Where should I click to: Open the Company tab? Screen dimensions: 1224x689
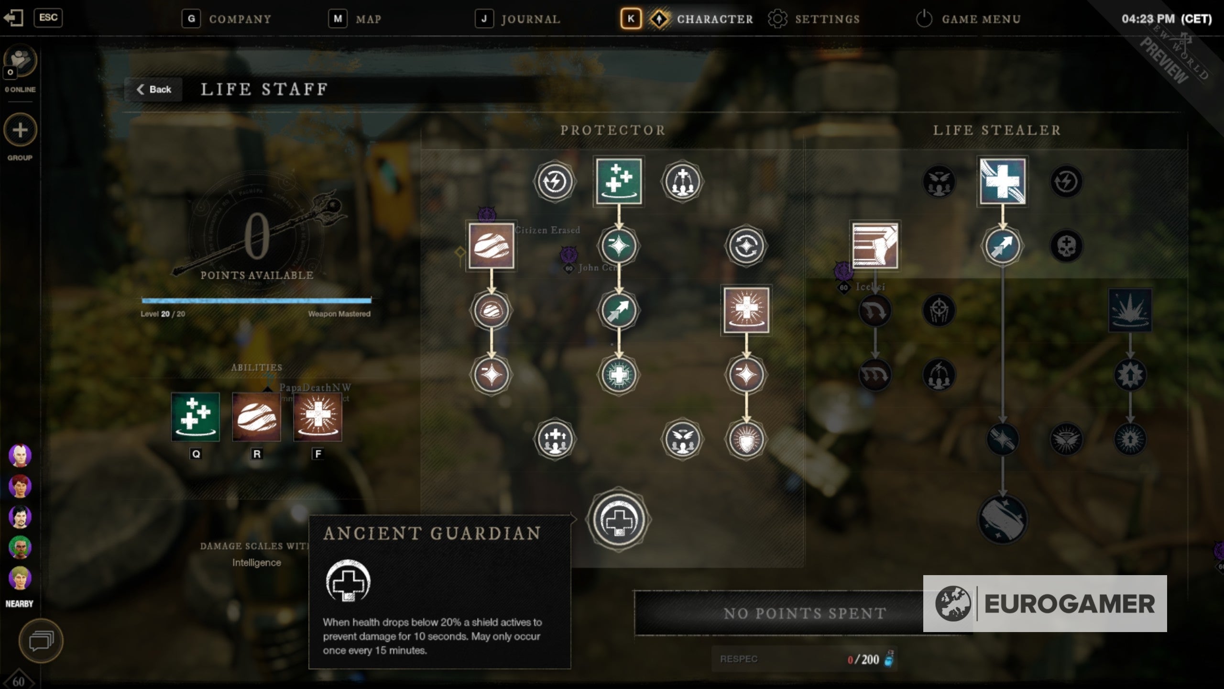(x=227, y=19)
